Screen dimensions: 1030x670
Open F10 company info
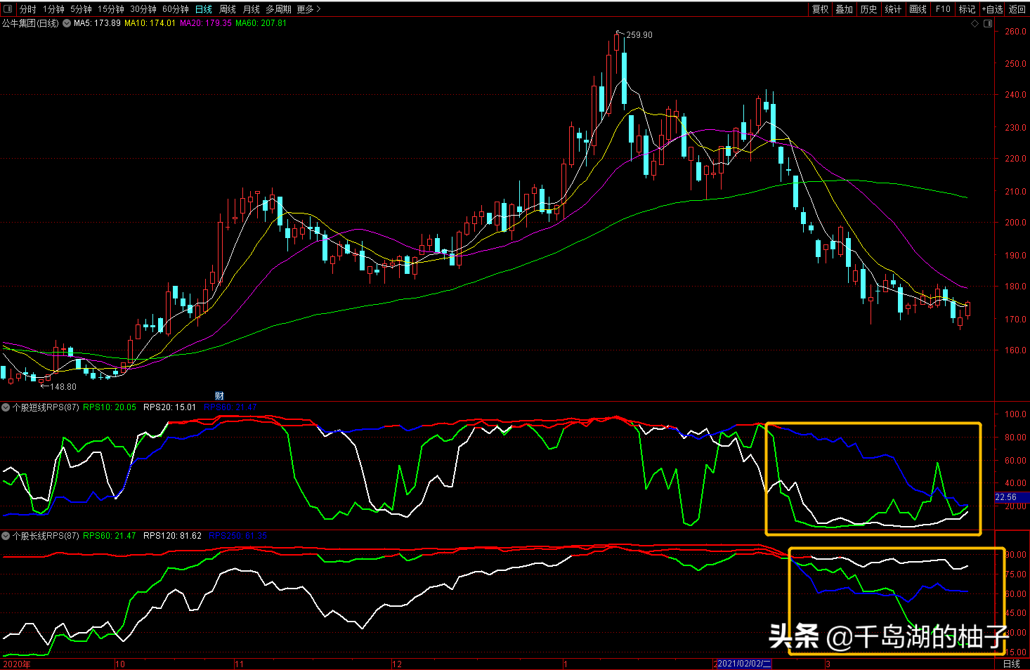(x=943, y=9)
